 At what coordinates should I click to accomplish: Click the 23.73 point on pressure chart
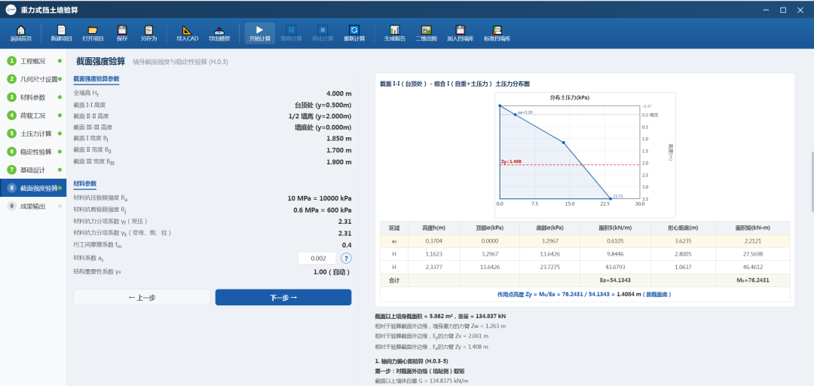[610, 198]
